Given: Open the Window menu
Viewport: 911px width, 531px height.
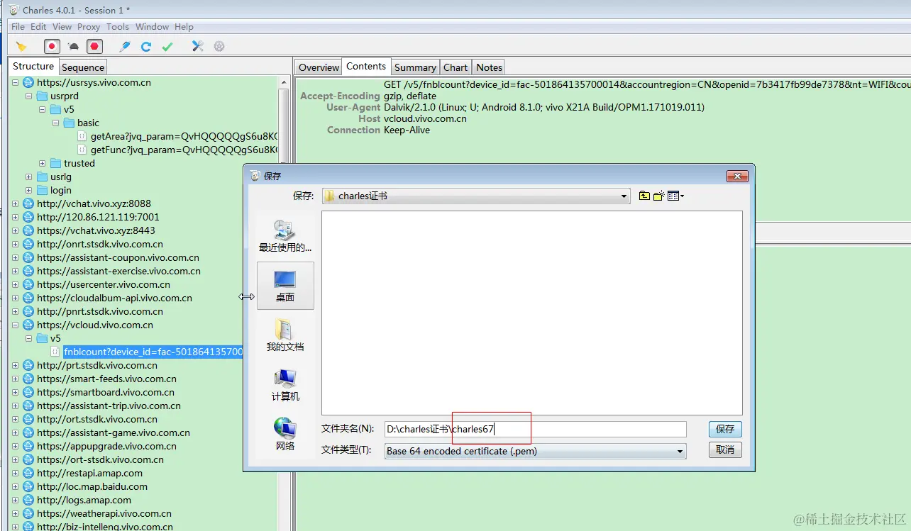Looking at the screenshot, I should 152,27.
